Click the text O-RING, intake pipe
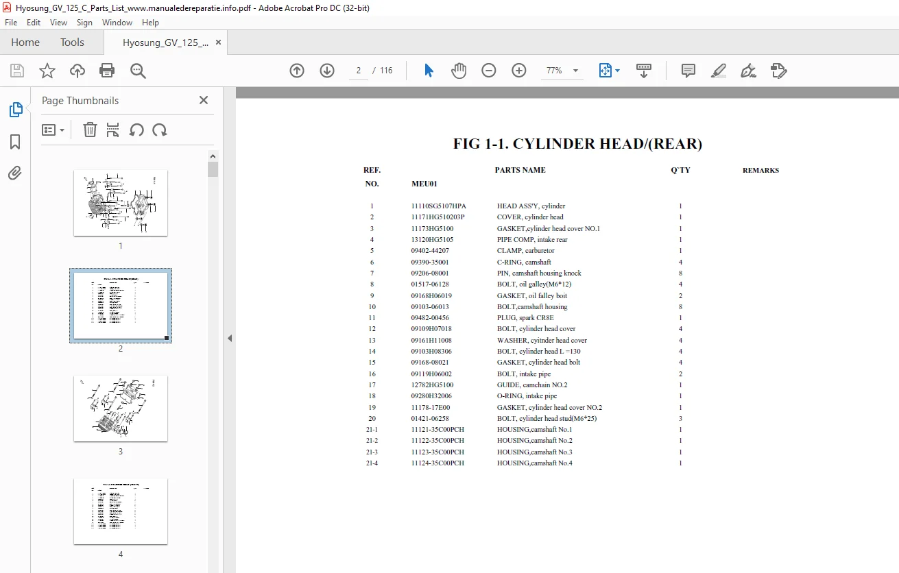This screenshot has width=899, height=573. (527, 395)
